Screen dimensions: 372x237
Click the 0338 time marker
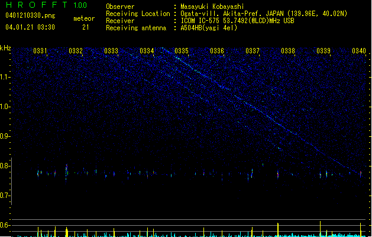click(x=288, y=51)
